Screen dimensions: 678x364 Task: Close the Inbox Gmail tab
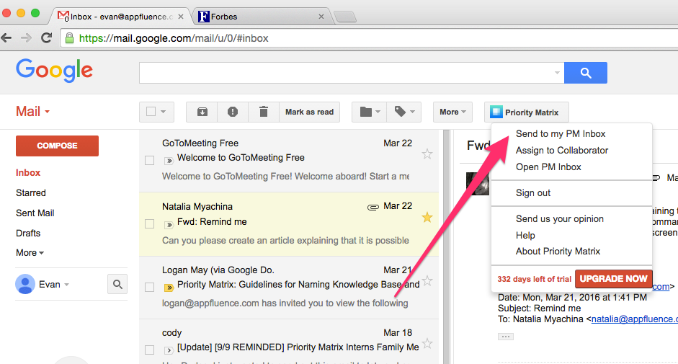(x=181, y=17)
